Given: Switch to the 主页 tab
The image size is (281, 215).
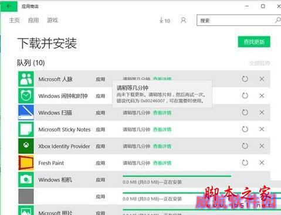Looking at the screenshot, I should click(x=14, y=20).
